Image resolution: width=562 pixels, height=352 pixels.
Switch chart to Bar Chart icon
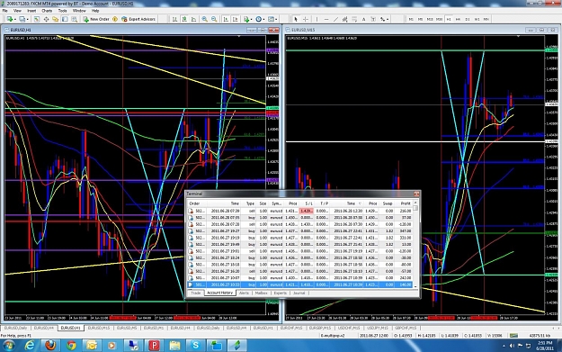point(174,19)
